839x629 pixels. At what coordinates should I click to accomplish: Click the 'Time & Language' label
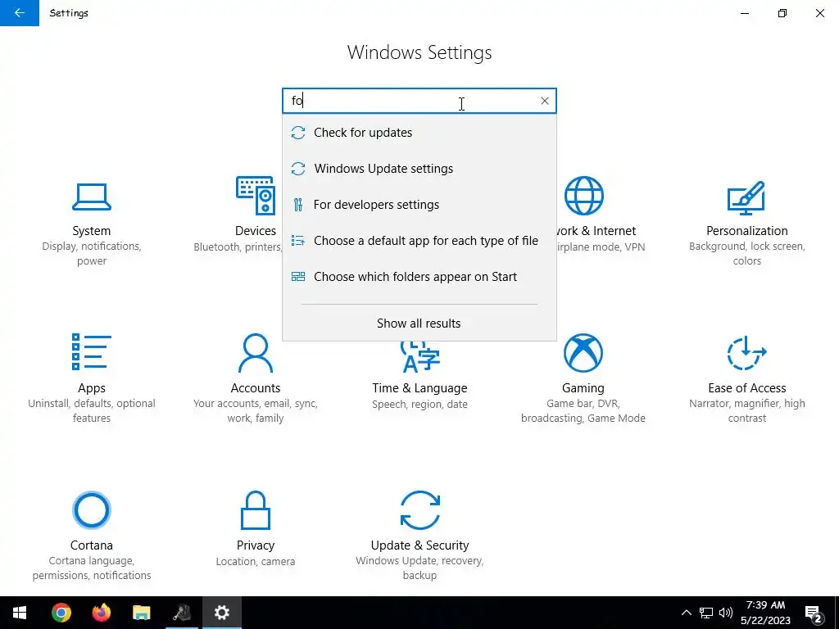click(420, 387)
